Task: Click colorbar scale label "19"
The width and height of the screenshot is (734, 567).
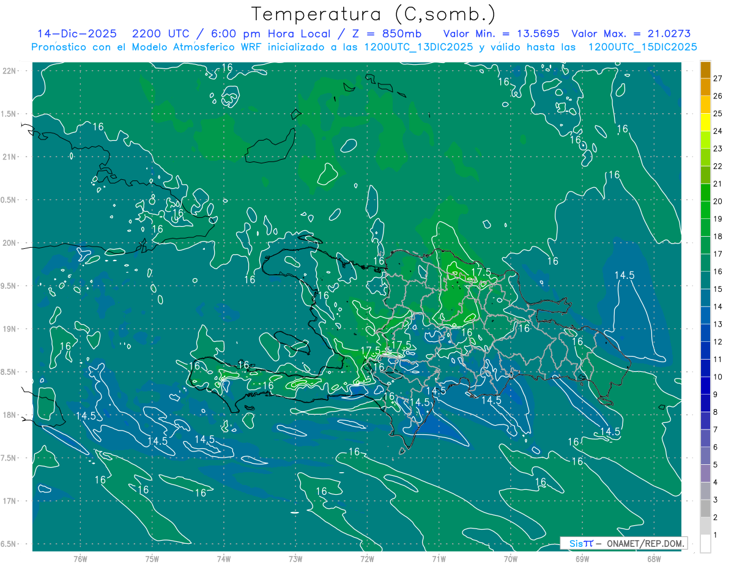Action: tap(718, 219)
